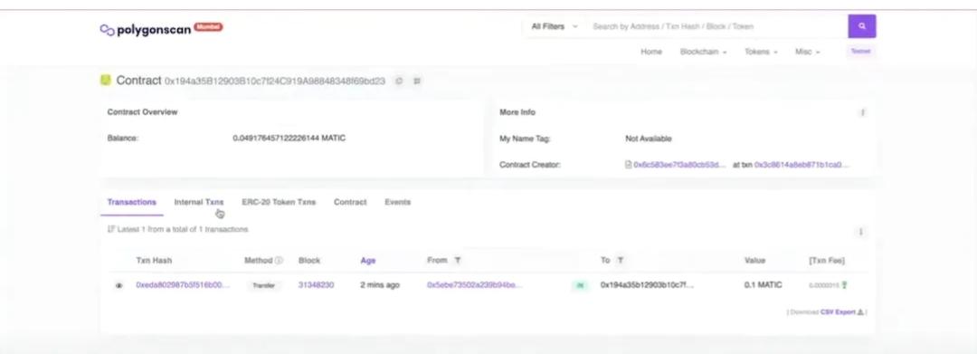Click the purple search magnifier button
The height and width of the screenshot is (354, 977).
(862, 26)
